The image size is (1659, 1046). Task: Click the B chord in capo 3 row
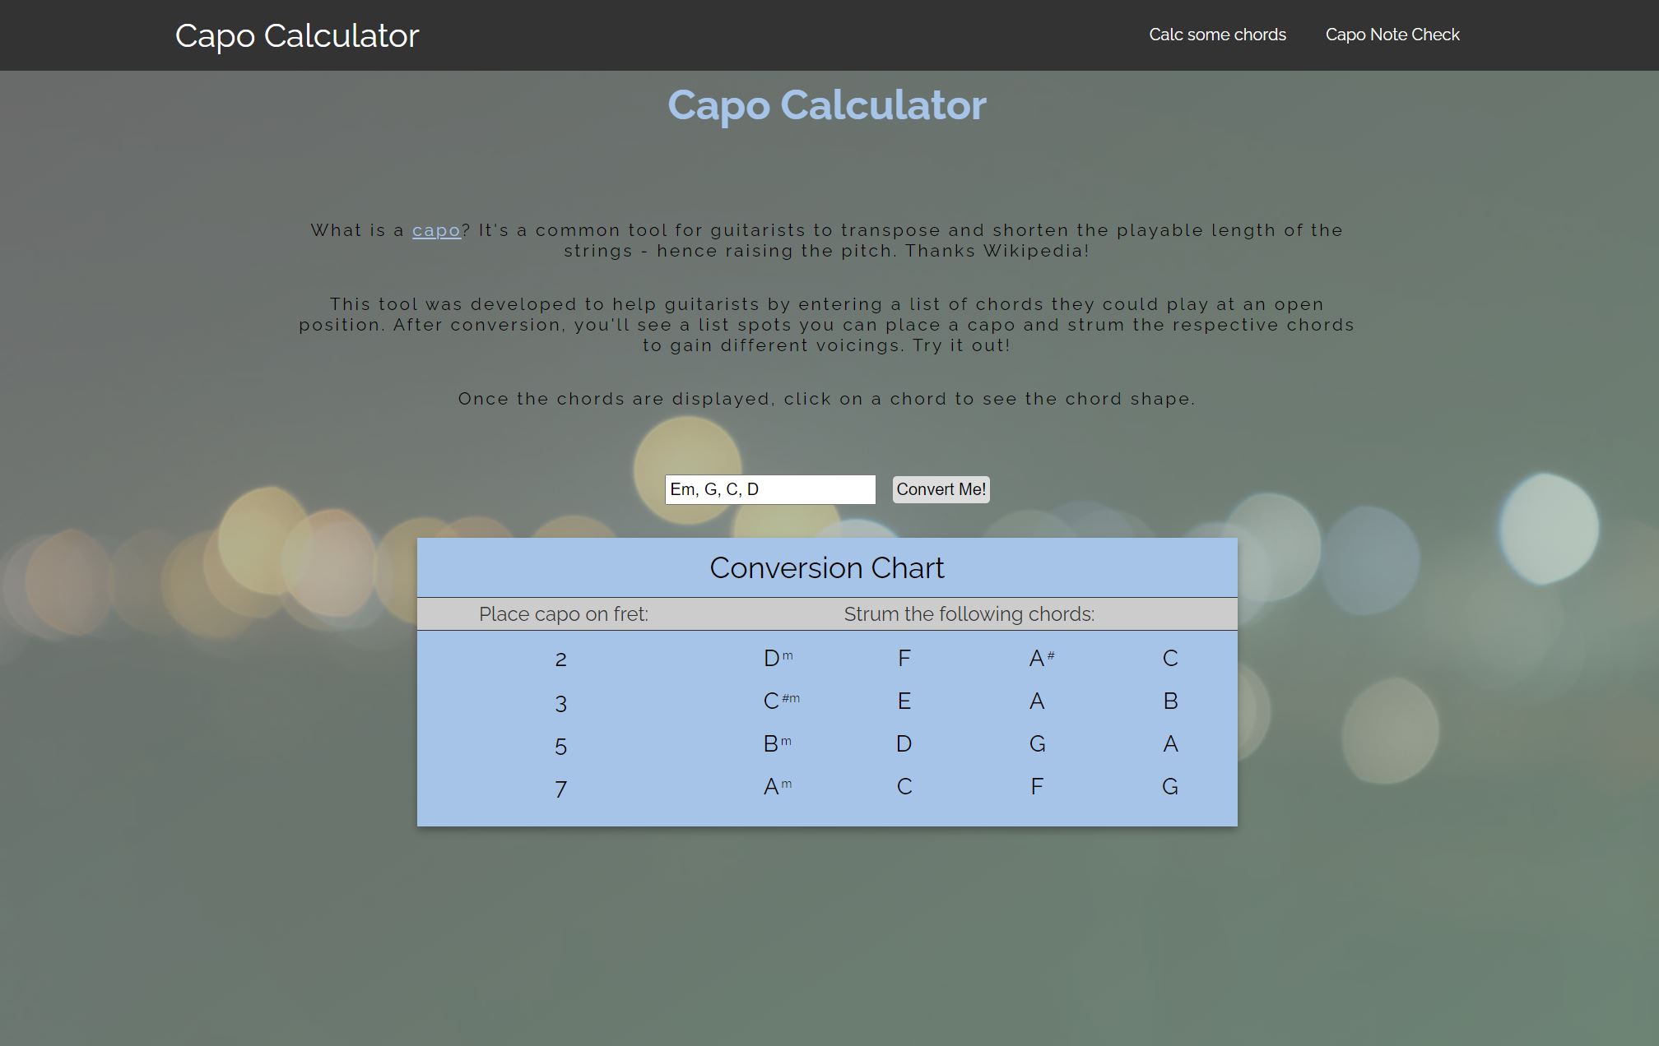pos(1169,701)
